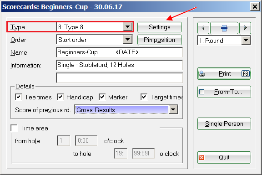Click the Information field with Single - Stableford
Screen dimensions: 262x175
120,65
